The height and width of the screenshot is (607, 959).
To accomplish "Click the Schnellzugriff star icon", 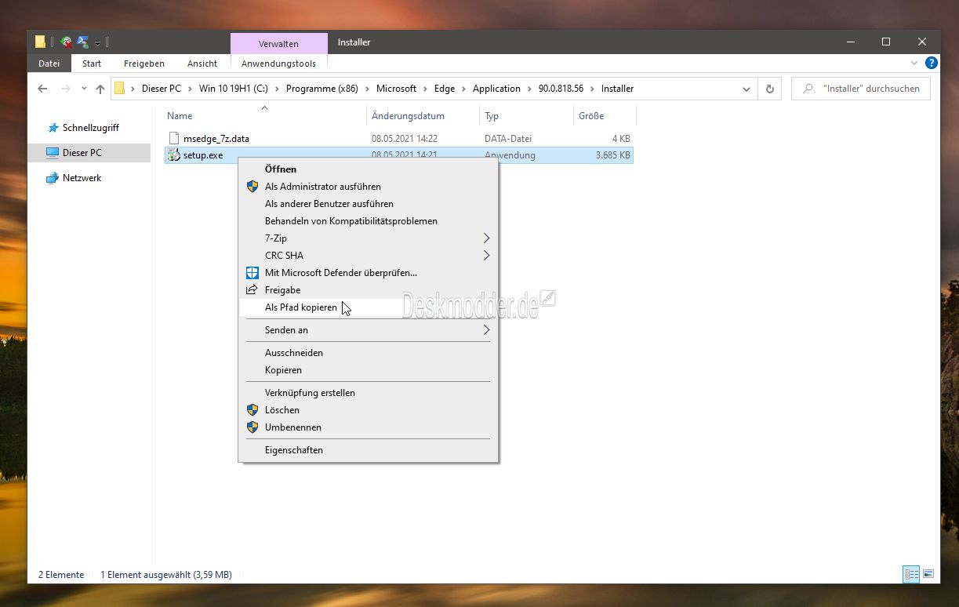I will [x=53, y=128].
